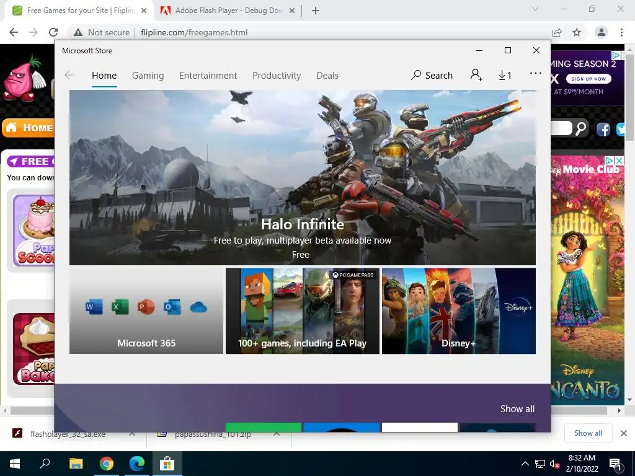Bookmark this page with the star icon
This screenshot has height=476, width=635.
(577, 32)
